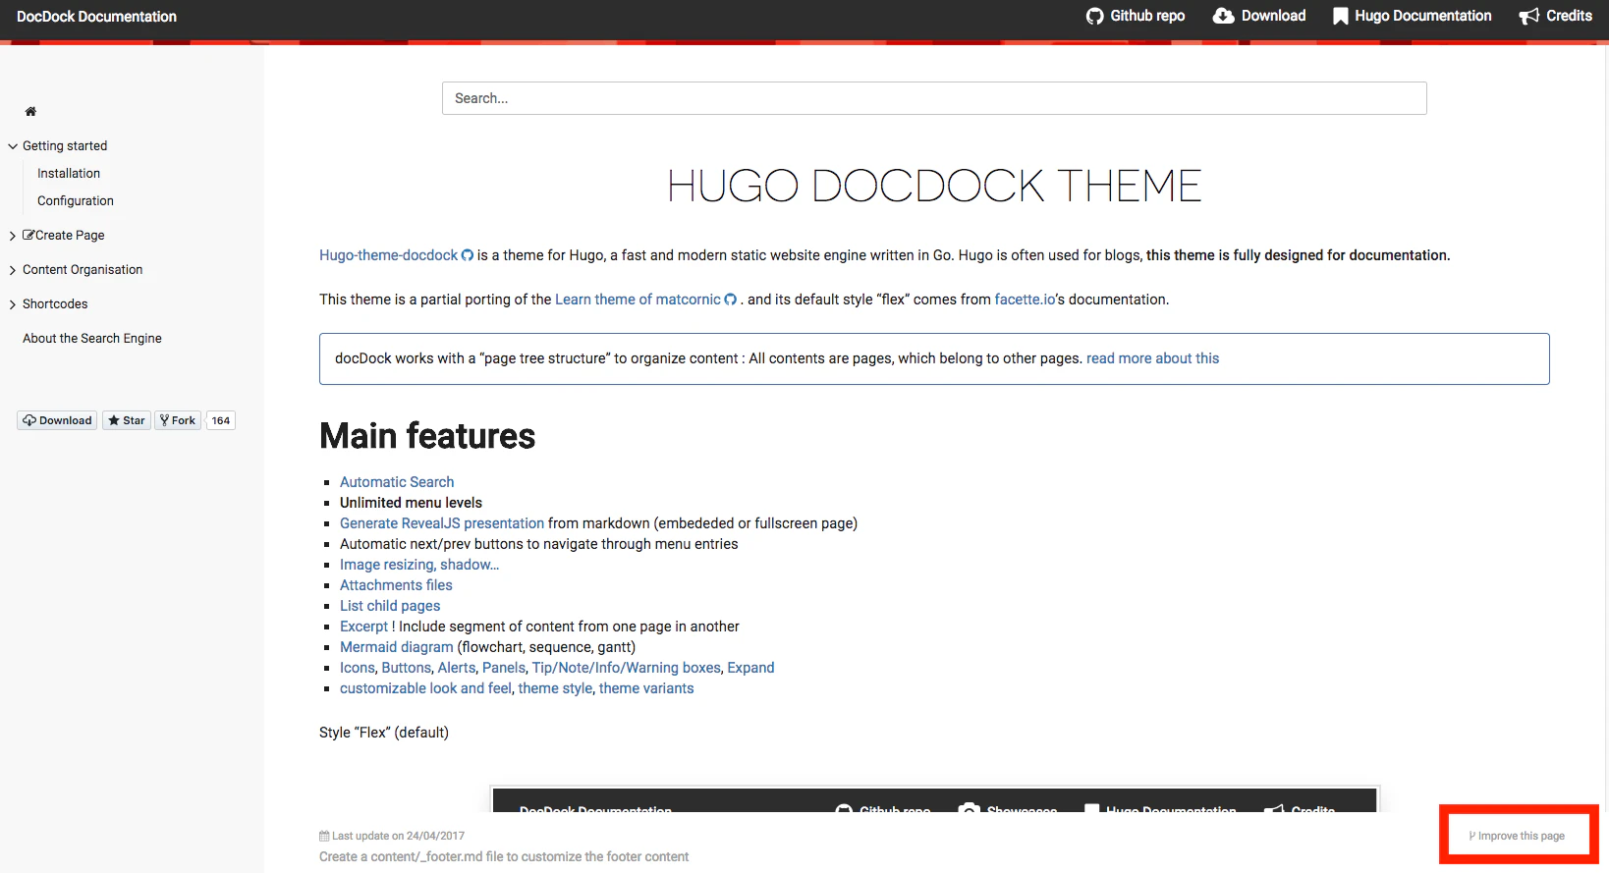Open the Excerpt link
The height and width of the screenshot is (873, 1609).
(x=363, y=627)
